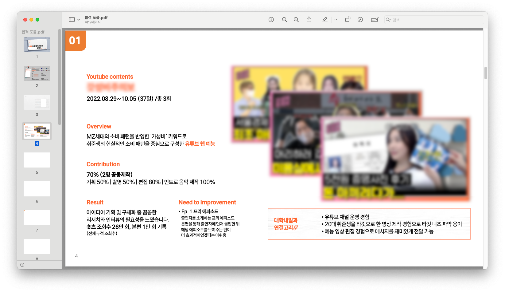Toggle the sidebar view button
The width and height of the screenshot is (505, 292).
[72, 20]
